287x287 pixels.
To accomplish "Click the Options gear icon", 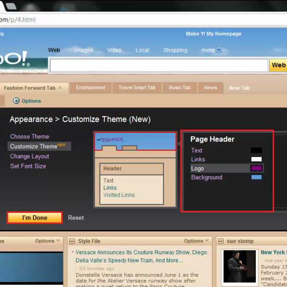I will tap(16, 100).
